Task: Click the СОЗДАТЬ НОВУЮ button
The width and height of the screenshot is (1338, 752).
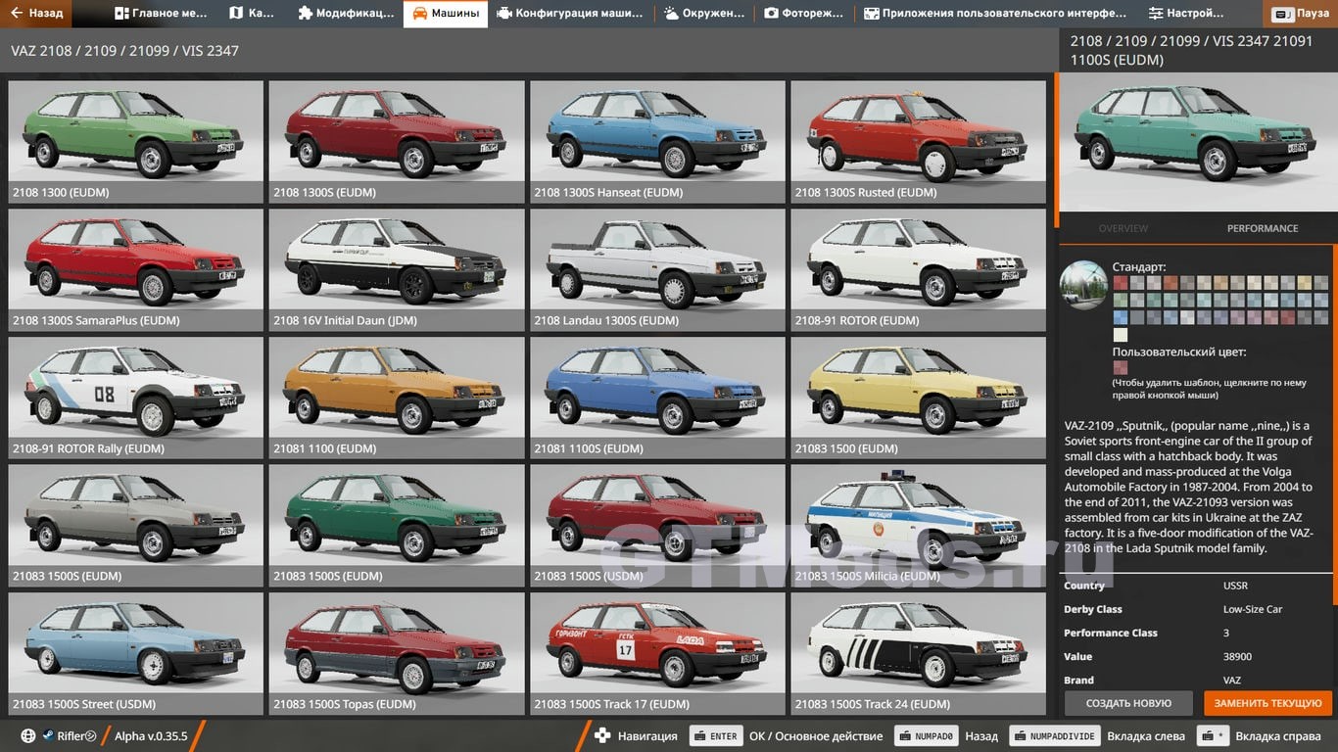Action: click(1128, 703)
